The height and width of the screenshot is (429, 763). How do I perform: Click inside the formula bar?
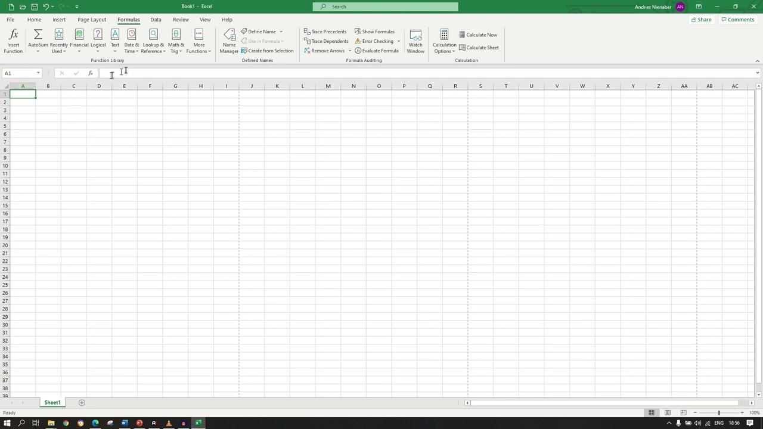[238, 73]
